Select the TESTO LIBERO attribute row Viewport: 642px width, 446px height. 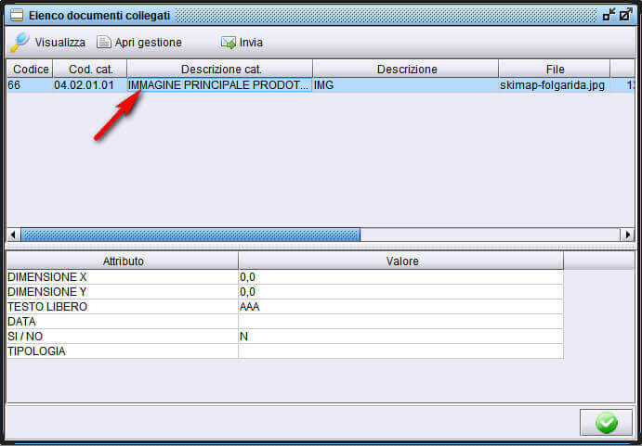click(285, 307)
